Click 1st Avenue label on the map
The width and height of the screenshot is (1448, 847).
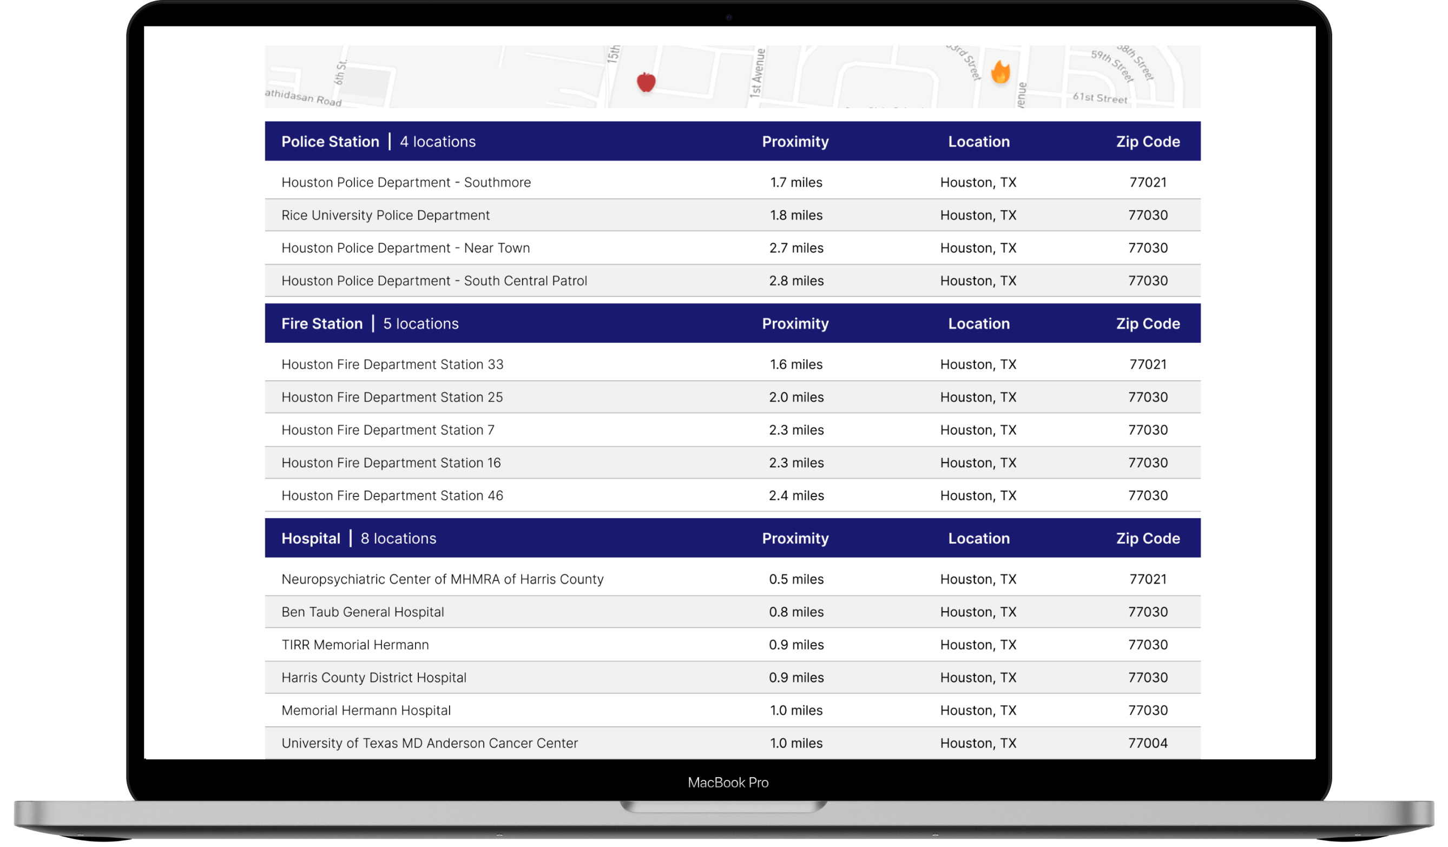tap(758, 73)
